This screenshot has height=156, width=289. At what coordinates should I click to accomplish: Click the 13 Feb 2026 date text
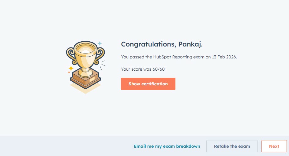pyautogui.click(x=224, y=57)
